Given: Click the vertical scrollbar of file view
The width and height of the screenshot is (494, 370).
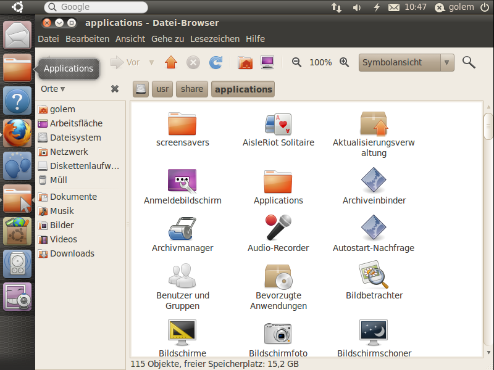Looking at the screenshot, I should 488,247.
